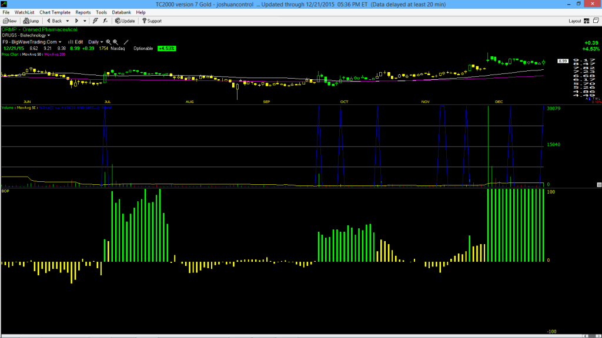This screenshot has height=338, width=602.
Task: Open the Databank menu
Action: coord(121,12)
